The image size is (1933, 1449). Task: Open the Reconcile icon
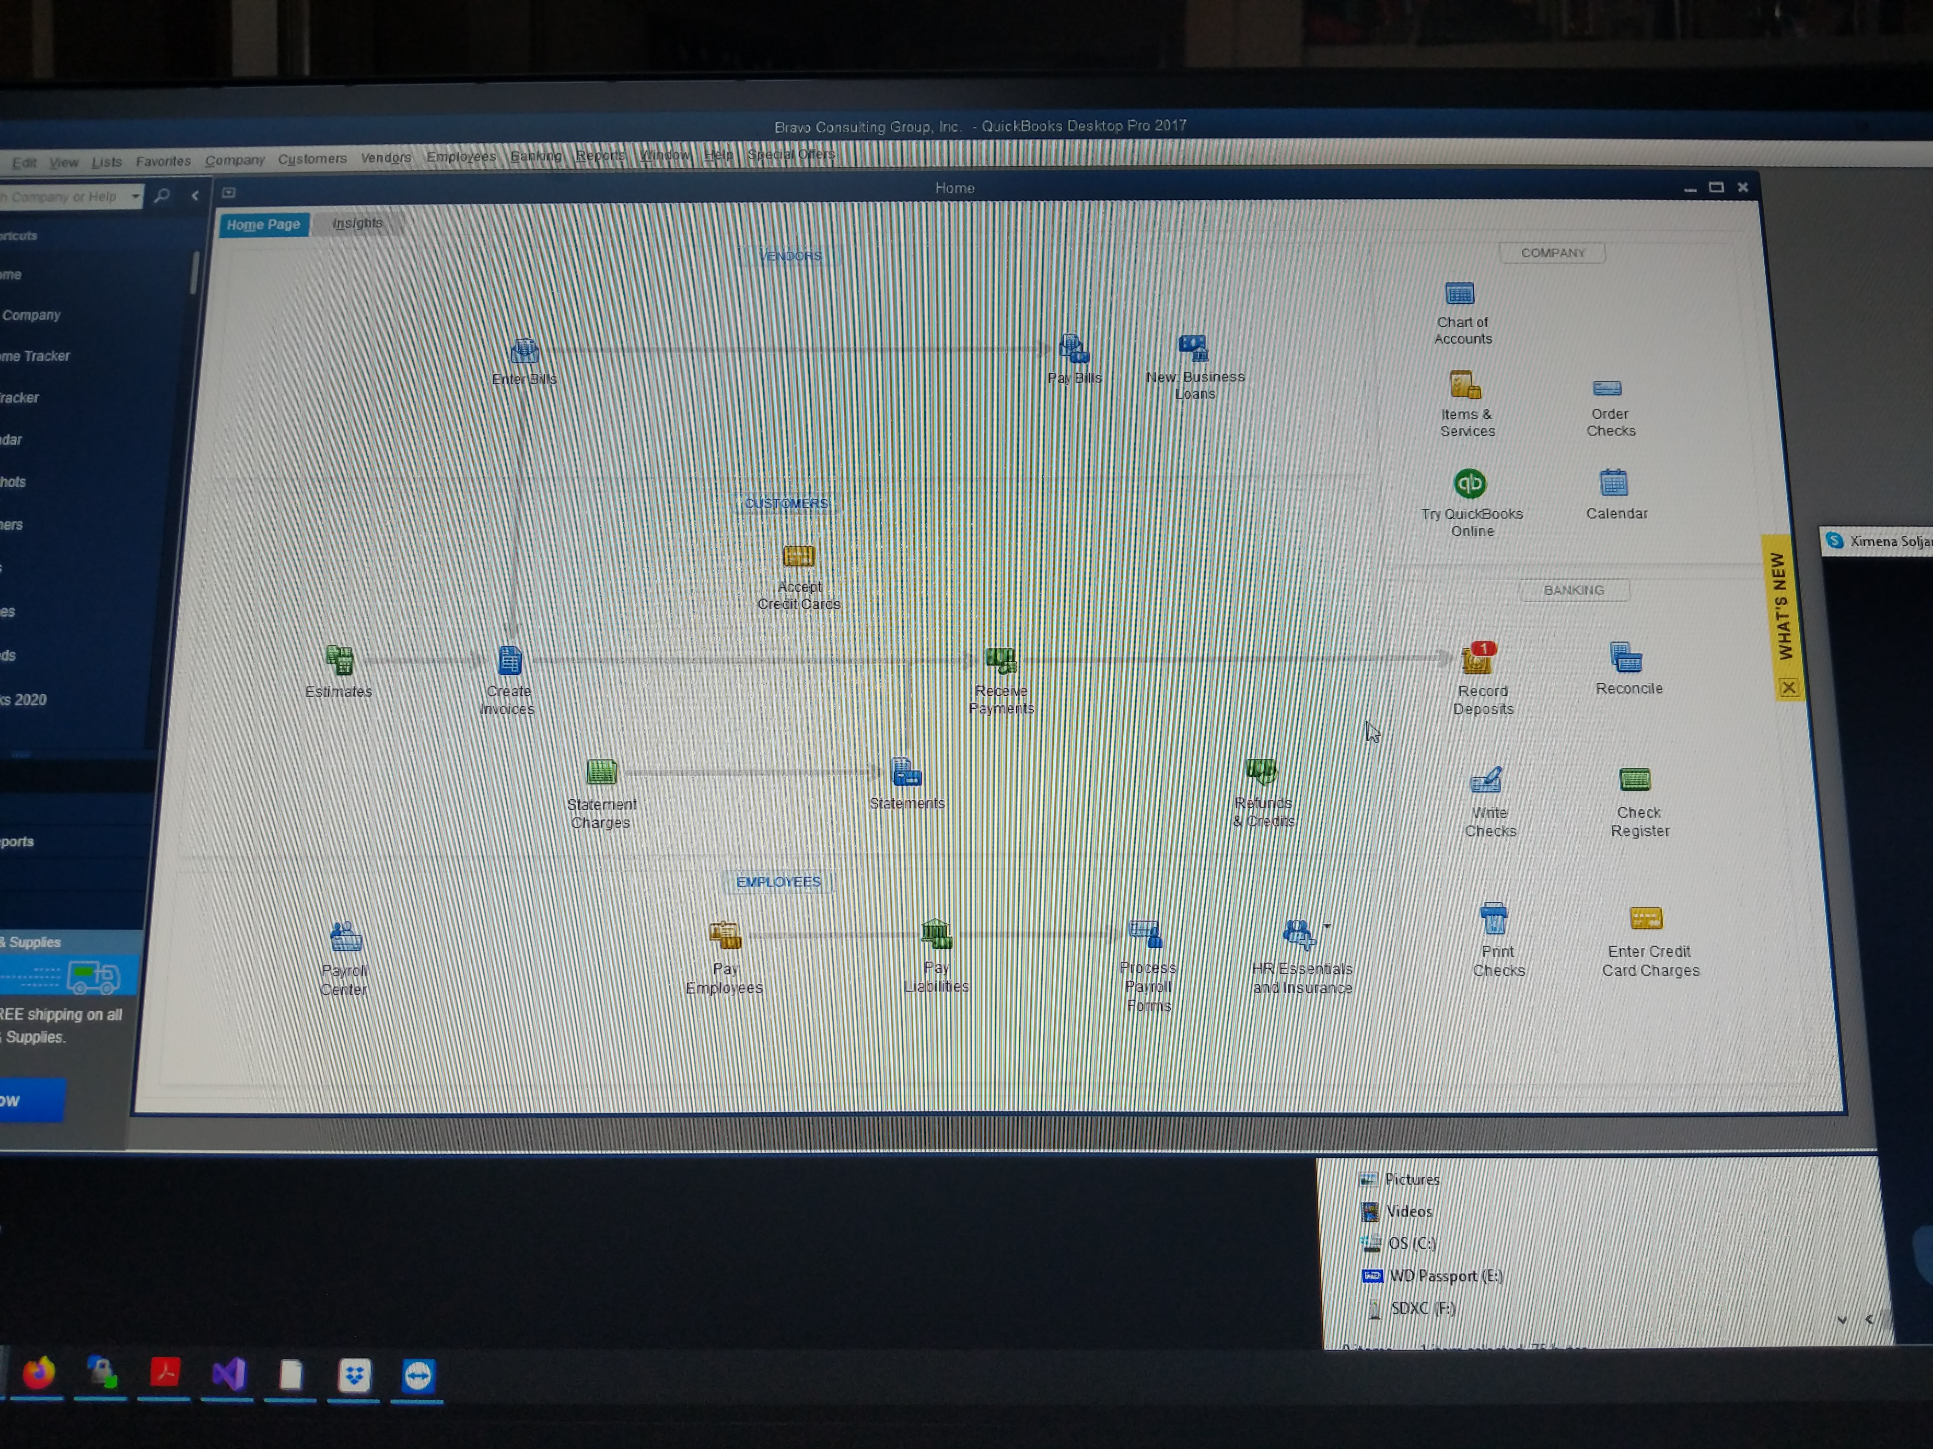1625,657
